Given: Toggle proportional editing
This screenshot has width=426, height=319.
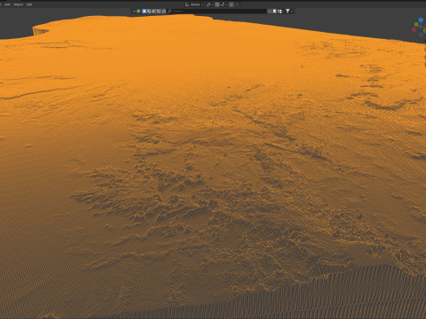Looking at the screenshot, I should (232, 4).
